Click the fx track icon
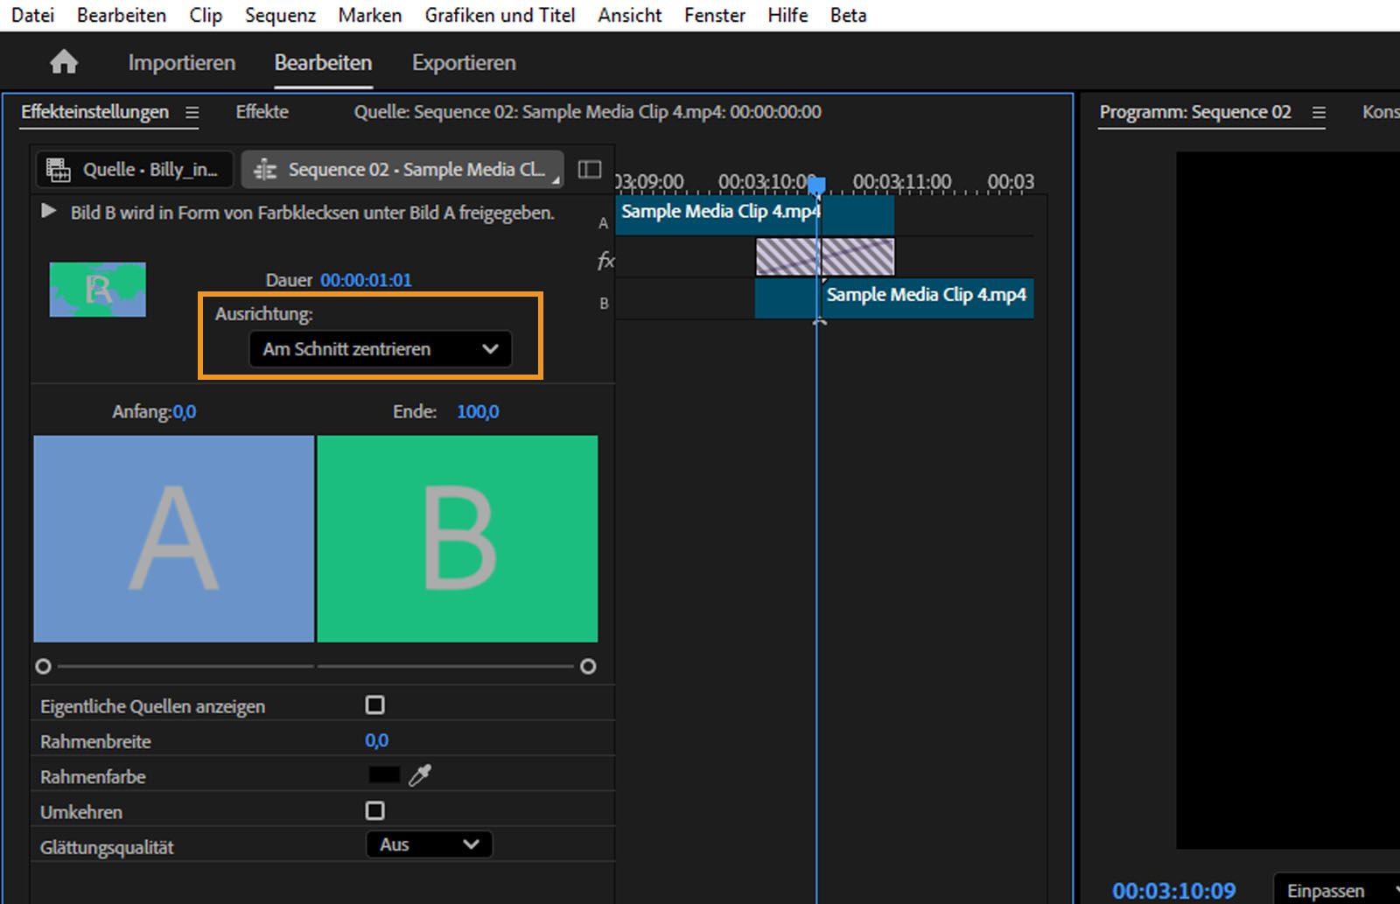Screen dimensions: 1400x904 click(x=605, y=260)
